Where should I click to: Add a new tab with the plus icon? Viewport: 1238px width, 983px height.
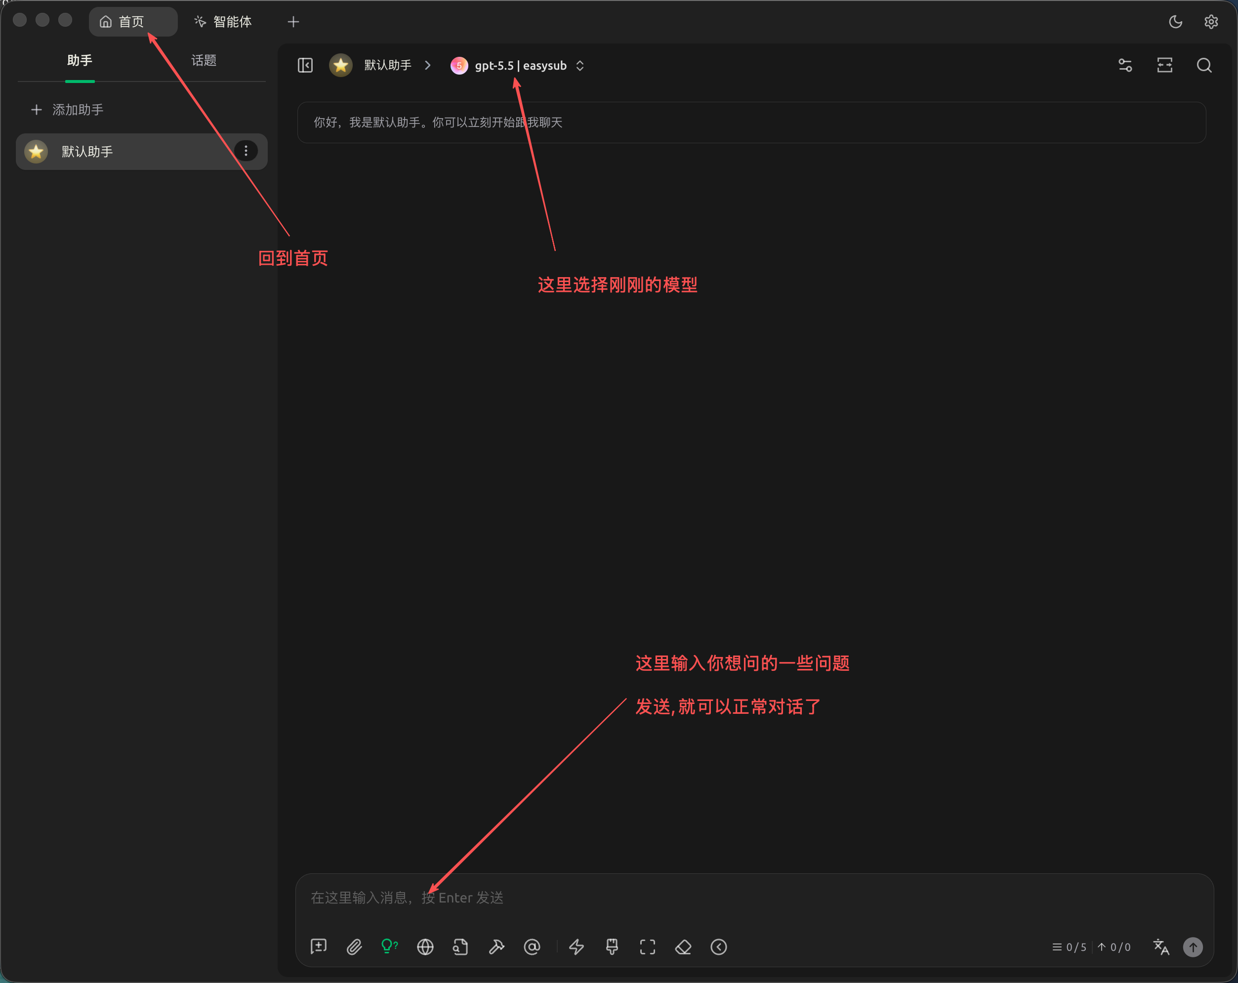(x=293, y=22)
